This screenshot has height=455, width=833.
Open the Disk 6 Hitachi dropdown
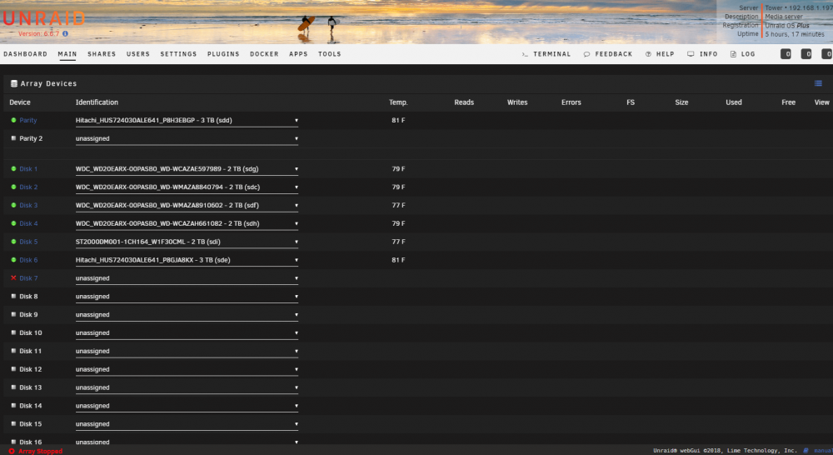(187, 261)
